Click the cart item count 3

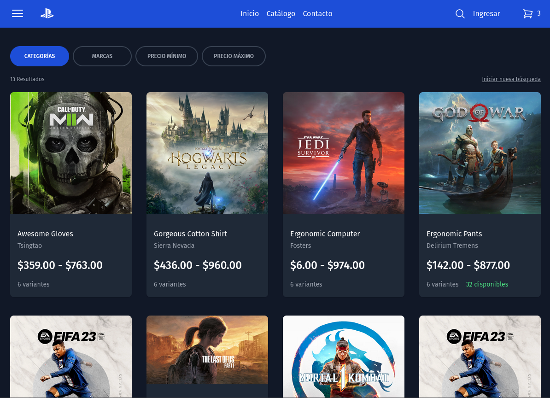click(539, 13)
